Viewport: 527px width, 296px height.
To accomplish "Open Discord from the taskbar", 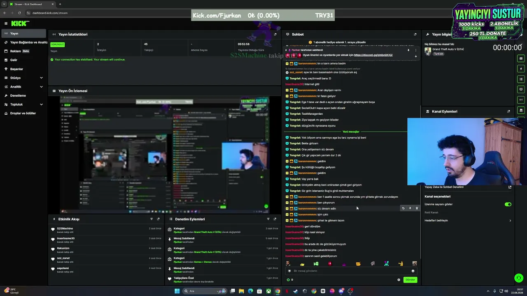I will point(341,291).
